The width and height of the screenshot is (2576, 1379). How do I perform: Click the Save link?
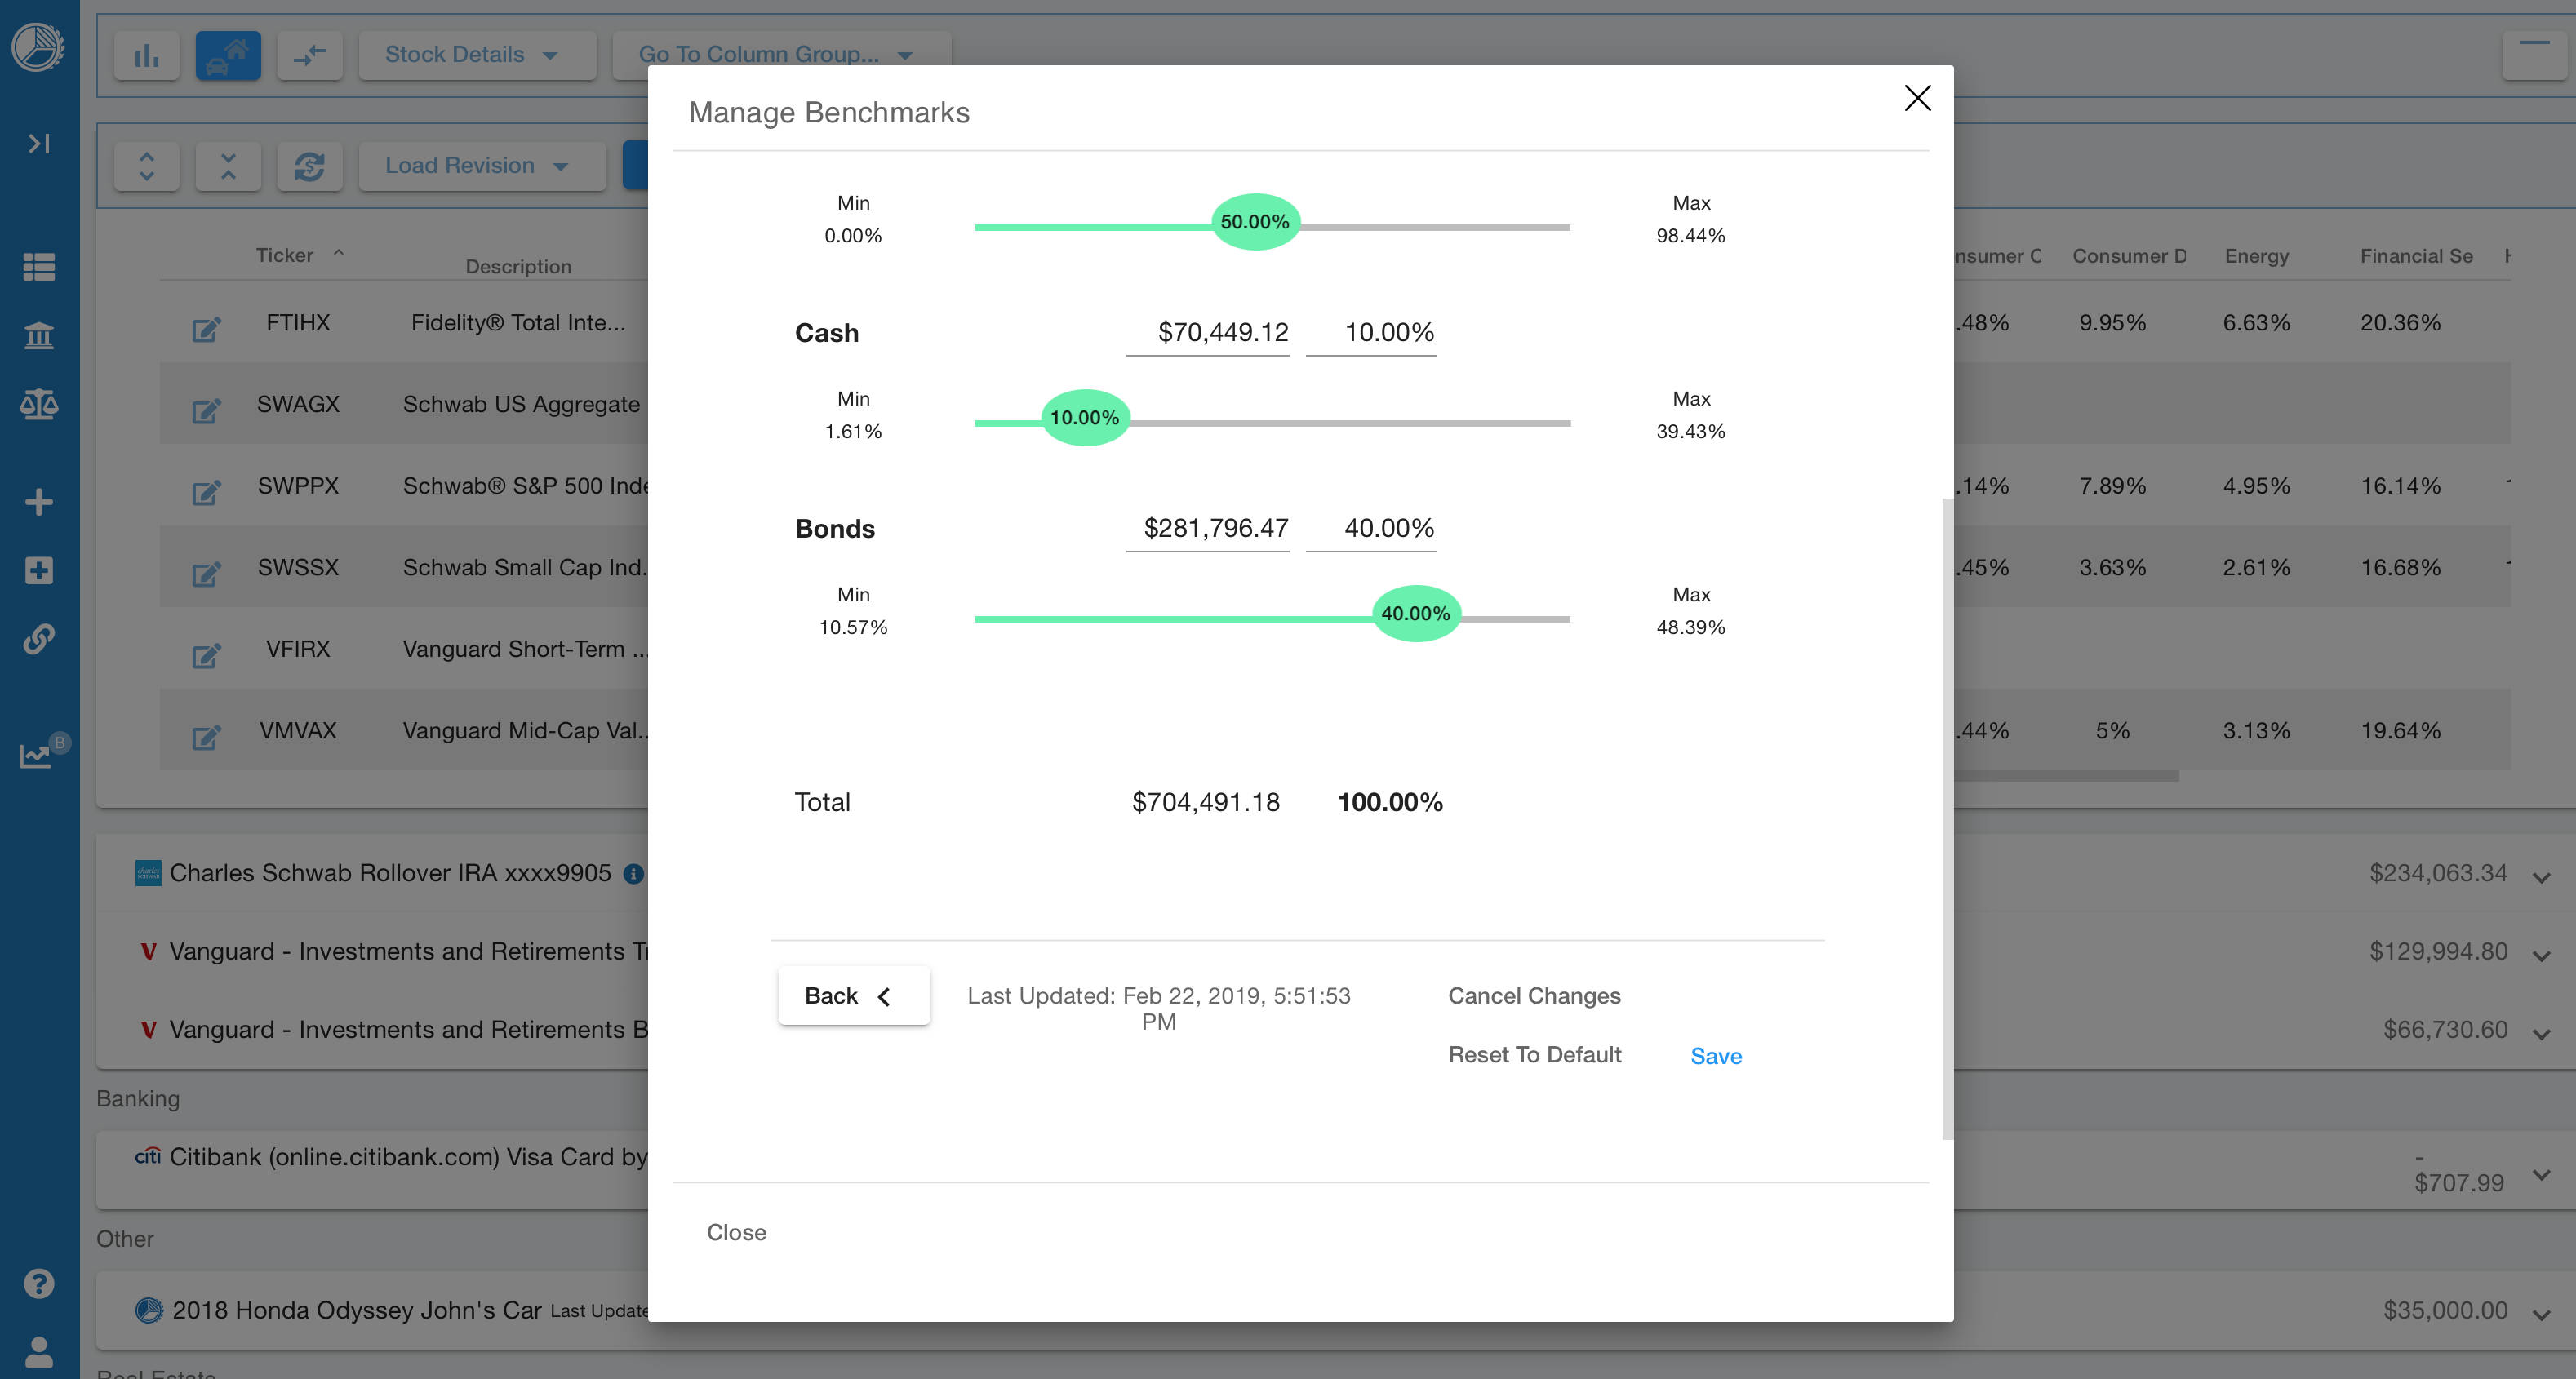(x=1715, y=1056)
